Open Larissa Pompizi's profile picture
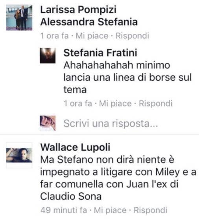This screenshot has width=199, height=219. pyautogui.click(x=19, y=18)
